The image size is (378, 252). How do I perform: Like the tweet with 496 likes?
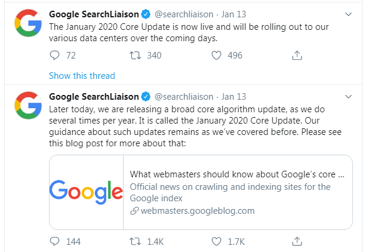click(218, 56)
